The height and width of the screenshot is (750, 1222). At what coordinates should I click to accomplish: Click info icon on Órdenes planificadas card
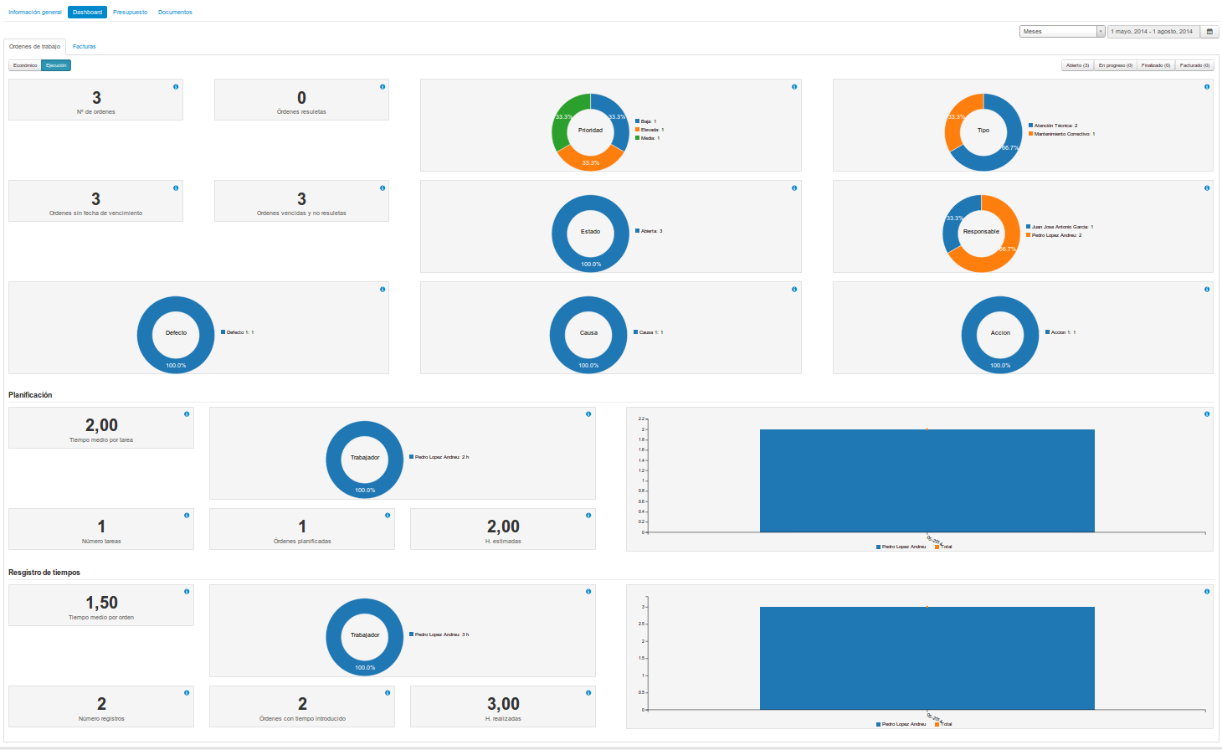pos(388,516)
